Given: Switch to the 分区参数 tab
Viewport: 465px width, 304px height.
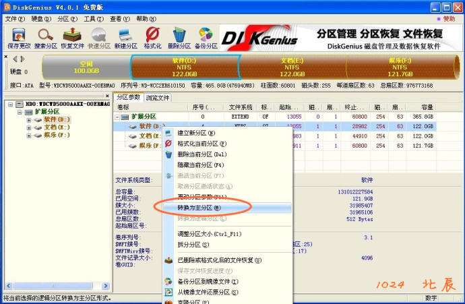Looking at the screenshot, I should click(129, 97).
